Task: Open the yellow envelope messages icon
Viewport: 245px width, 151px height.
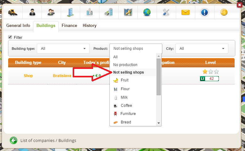Action: click(186, 12)
